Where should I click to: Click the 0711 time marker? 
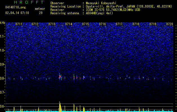(x=19, y=24)
